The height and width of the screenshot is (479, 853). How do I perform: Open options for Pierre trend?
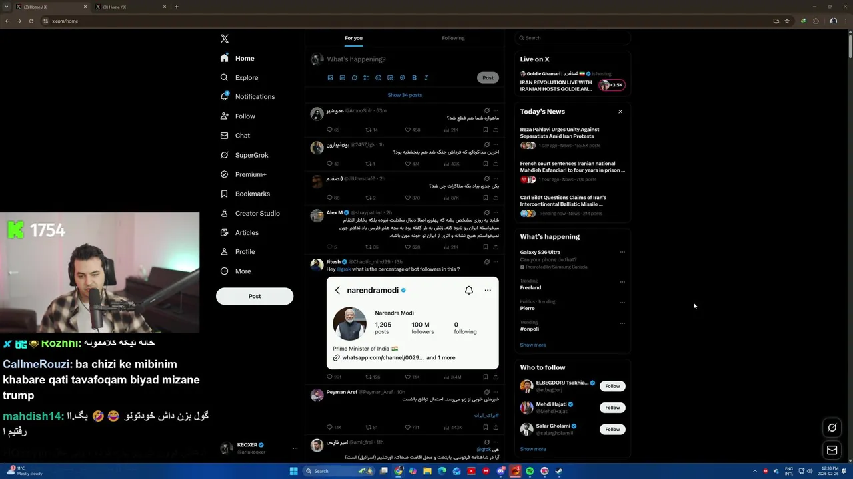tap(622, 302)
